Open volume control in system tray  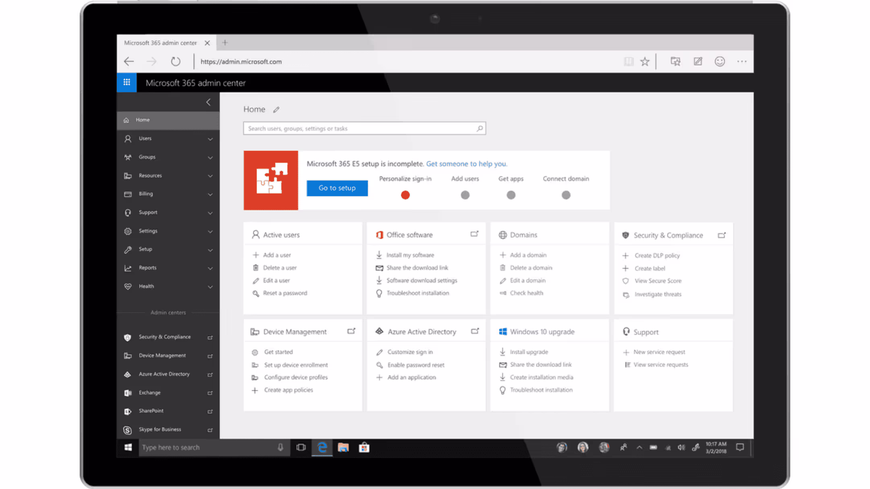coord(681,448)
